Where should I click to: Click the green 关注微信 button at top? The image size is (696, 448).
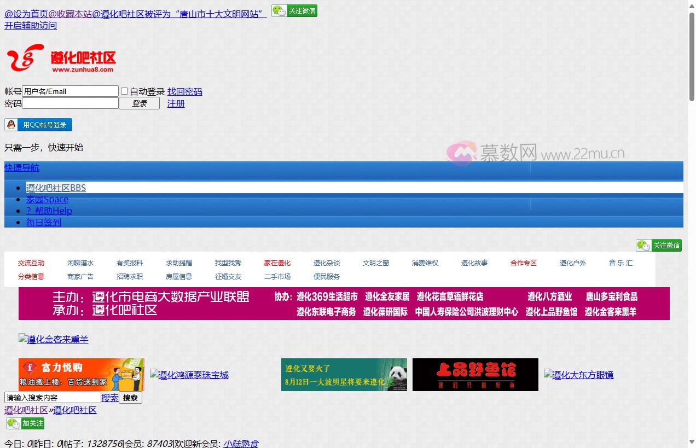pyautogui.click(x=294, y=11)
